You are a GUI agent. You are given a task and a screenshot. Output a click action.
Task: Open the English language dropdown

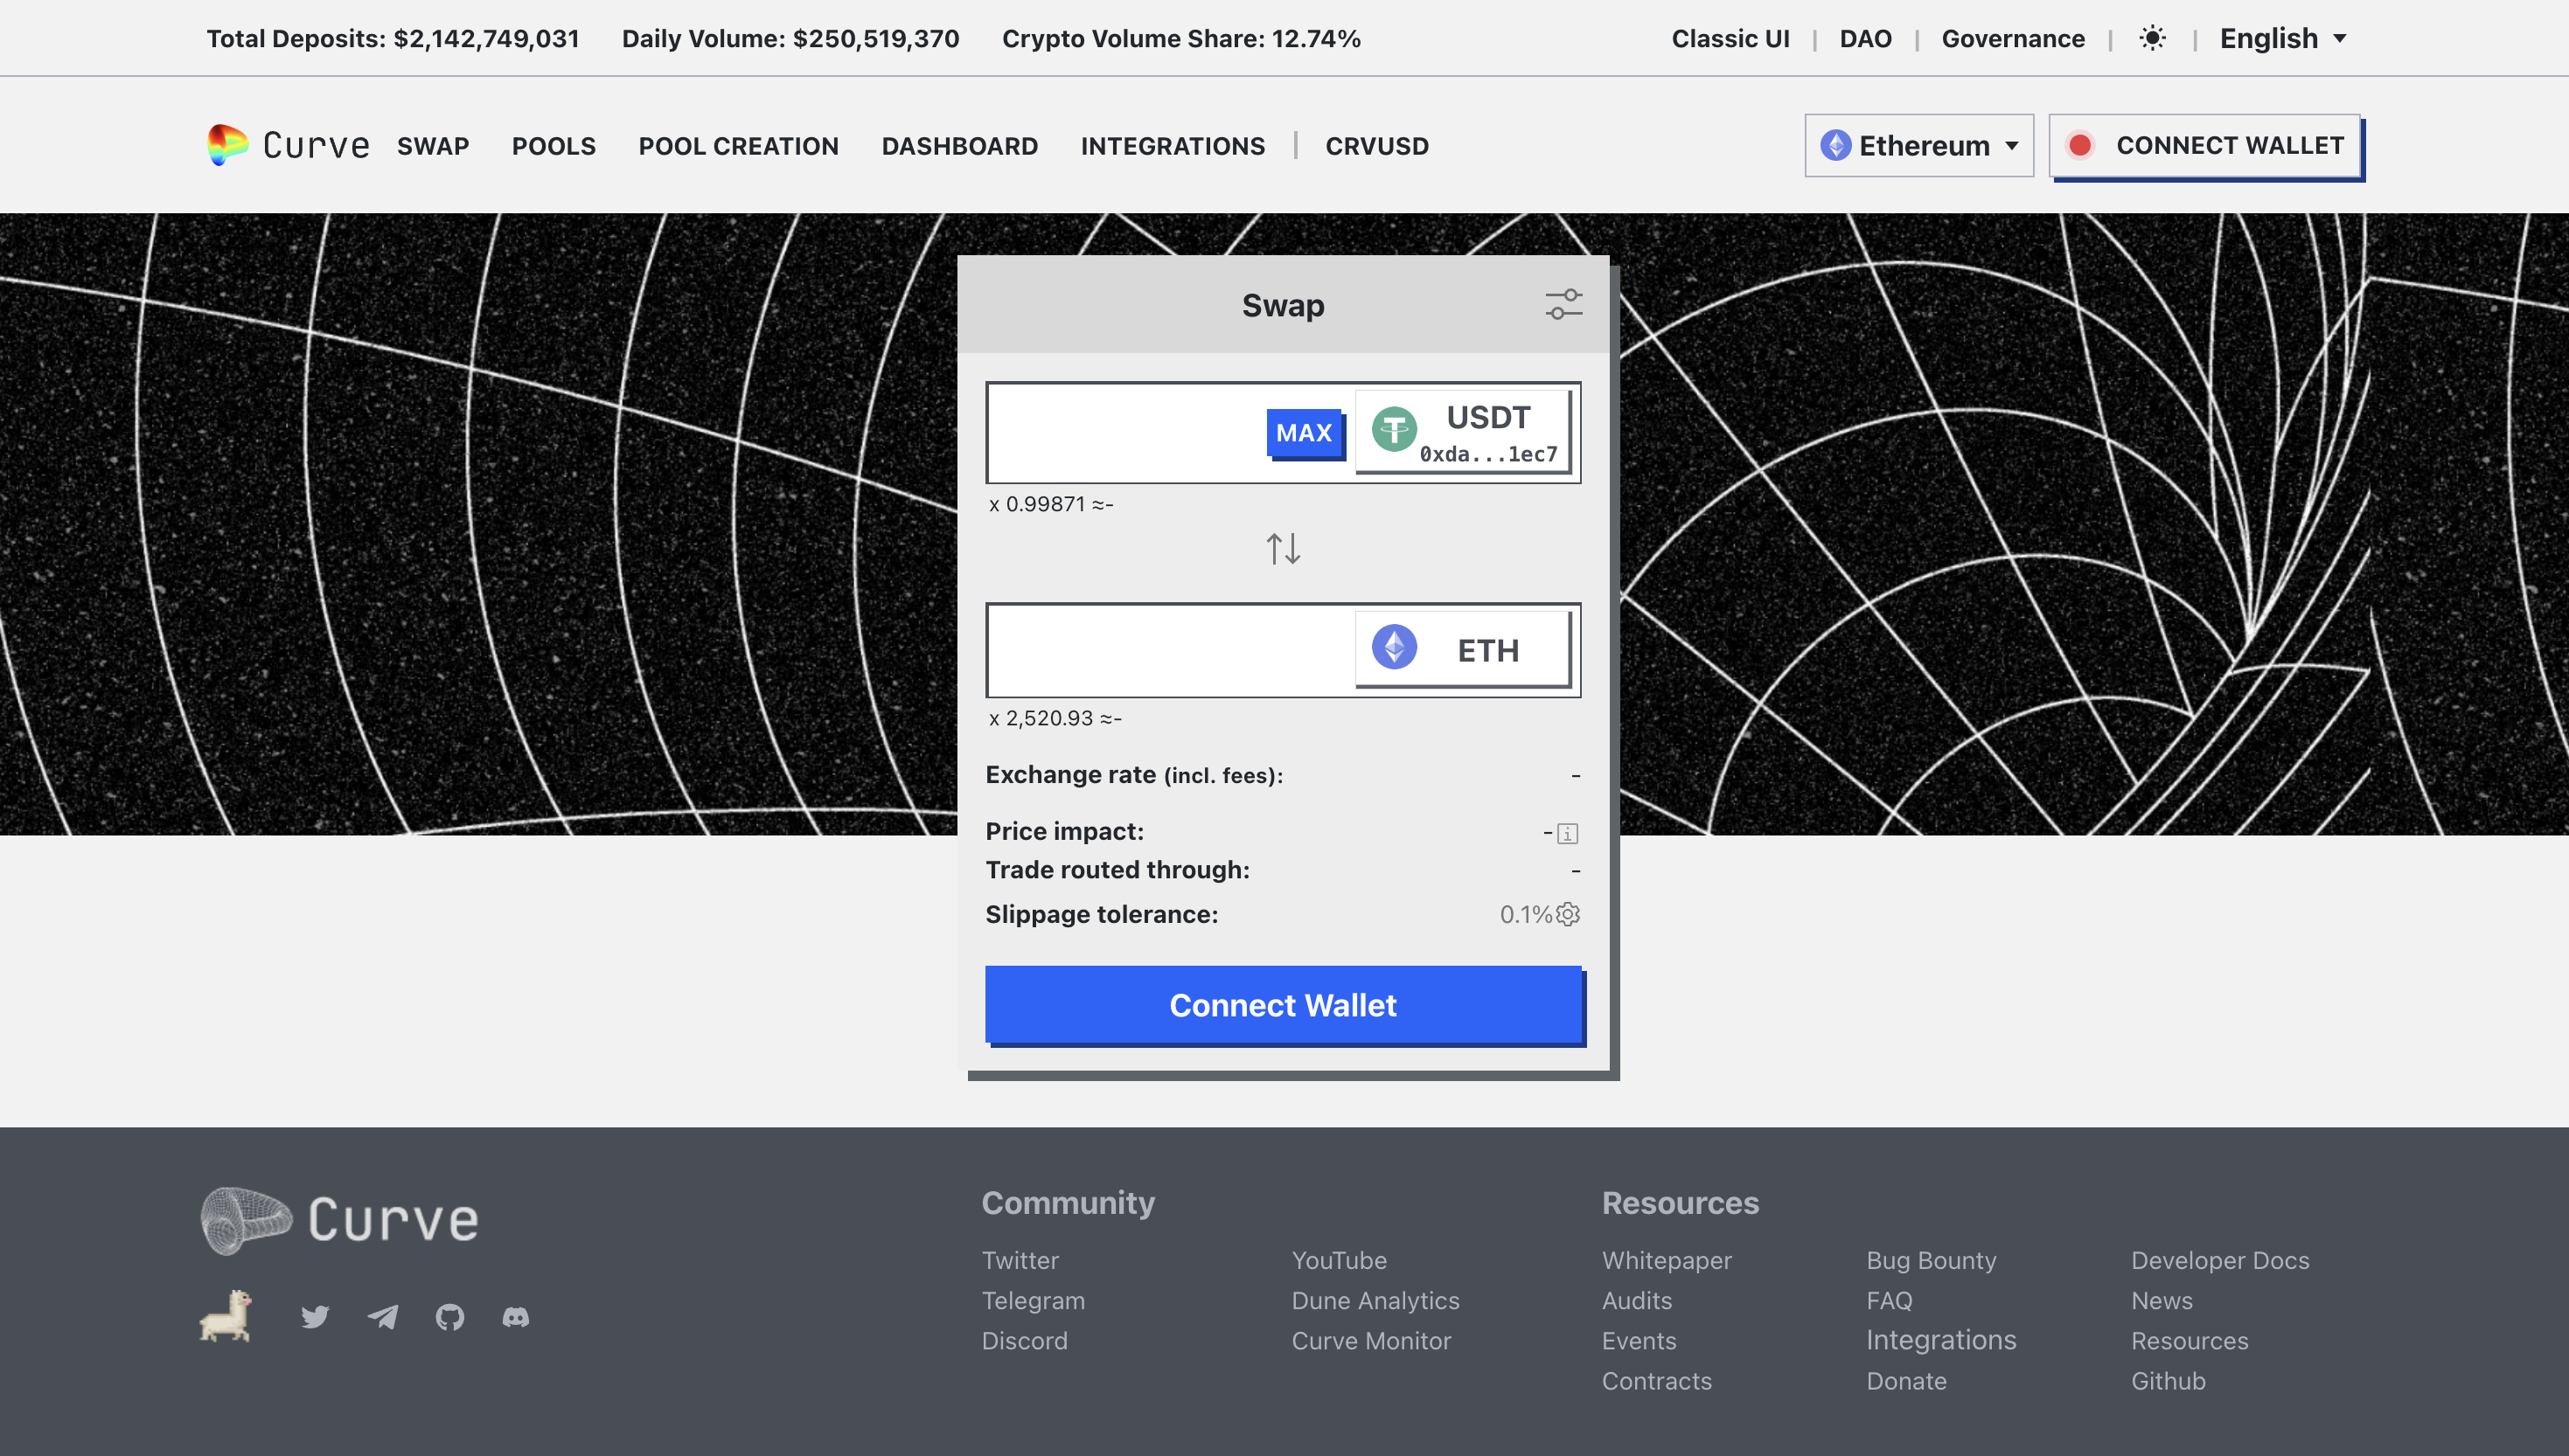pos(2283,38)
